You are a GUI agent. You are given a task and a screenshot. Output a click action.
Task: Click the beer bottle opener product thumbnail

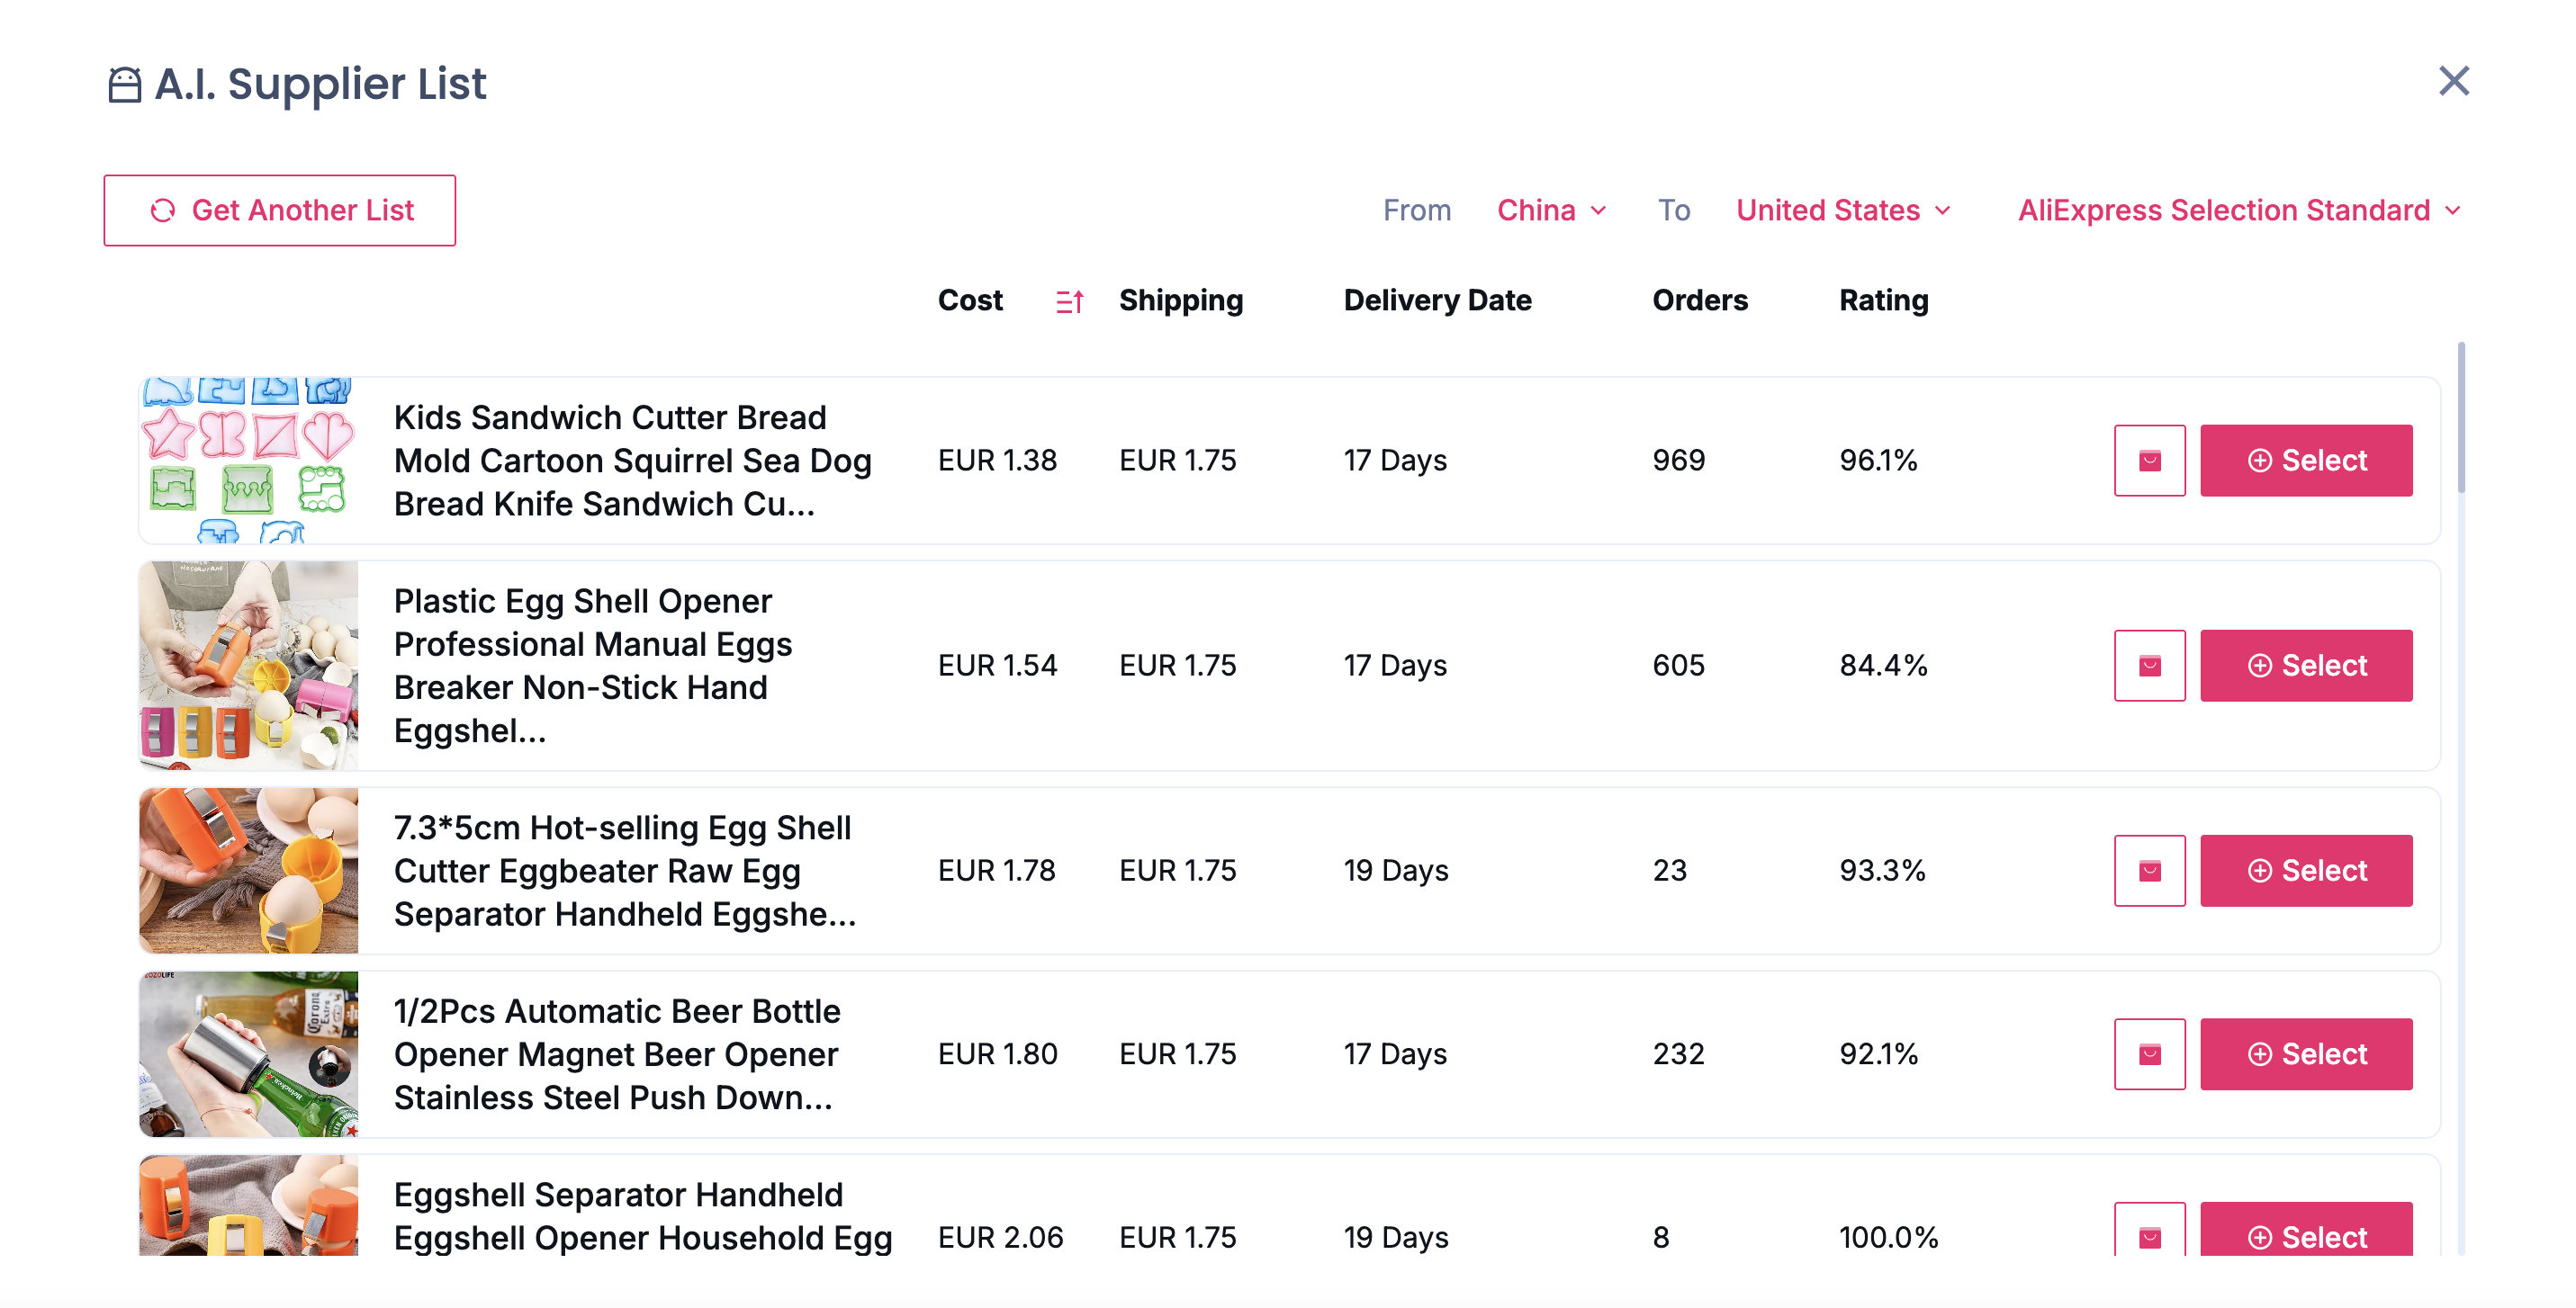pyautogui.click(x=248, y=1054)
